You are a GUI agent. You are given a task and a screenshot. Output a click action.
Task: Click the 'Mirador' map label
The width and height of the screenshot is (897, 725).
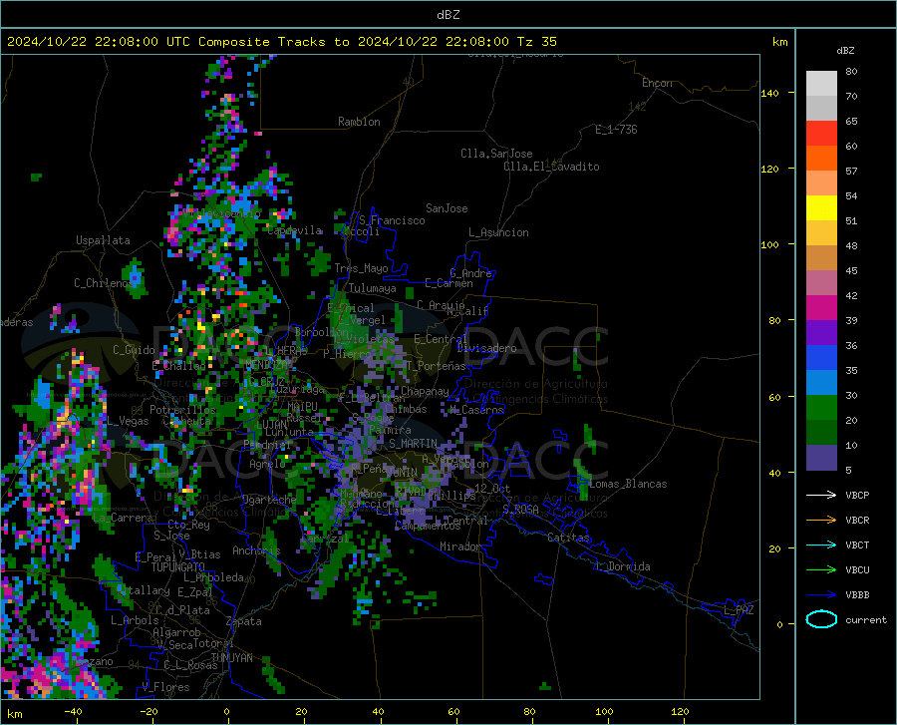[459, 546]
